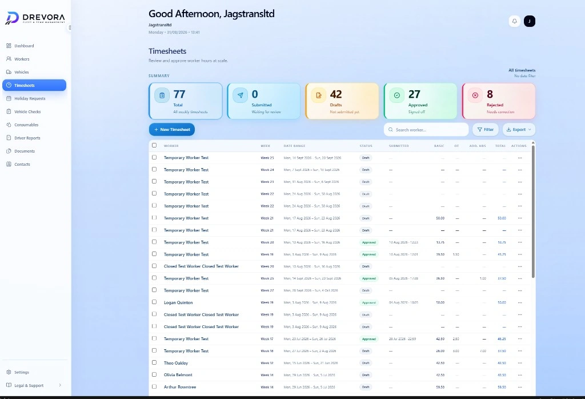Click the Contacts icon in sidebar
Image resolution: width=585 pixels, height=399 pixels.
[9, 164]
